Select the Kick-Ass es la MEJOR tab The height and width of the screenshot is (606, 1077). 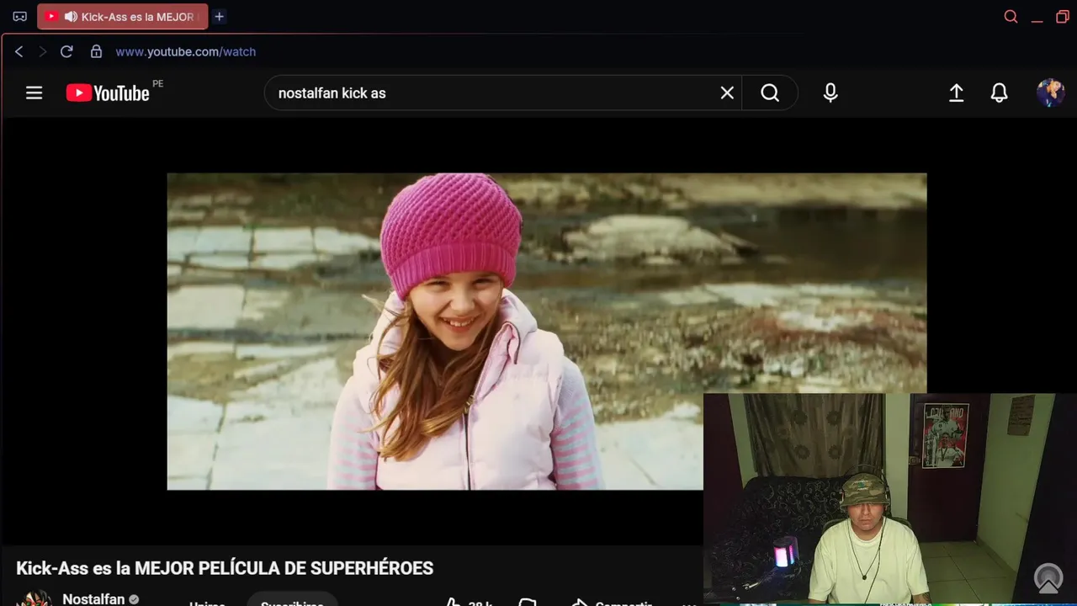pos(123,16)
